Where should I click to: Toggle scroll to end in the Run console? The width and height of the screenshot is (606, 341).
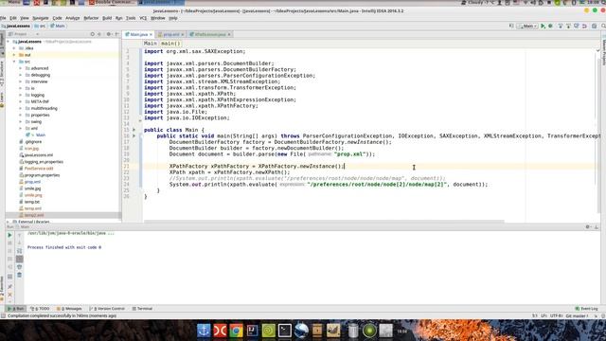20,259
